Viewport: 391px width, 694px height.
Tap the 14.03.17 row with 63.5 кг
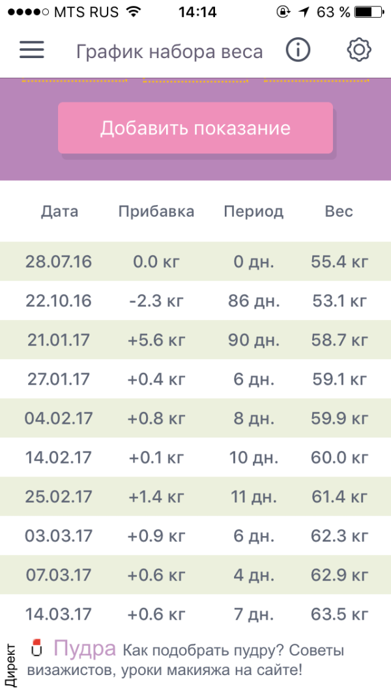195,614
